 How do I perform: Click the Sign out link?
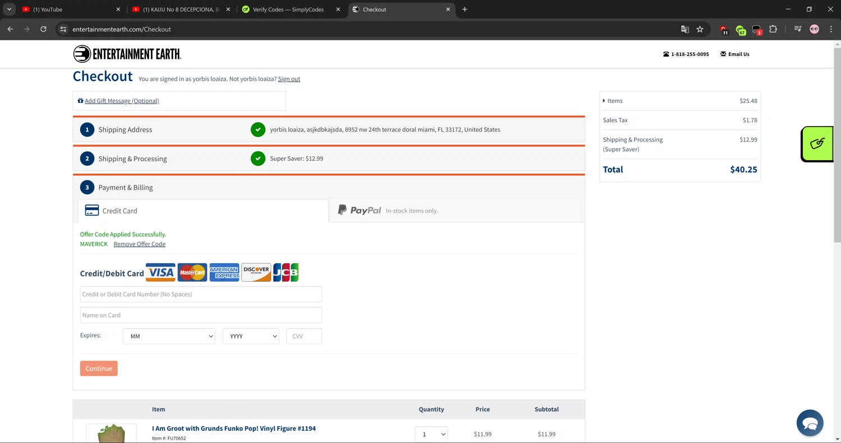289,79
